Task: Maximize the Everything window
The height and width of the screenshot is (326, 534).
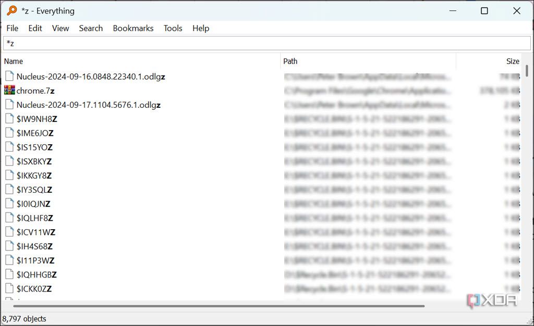Action: (x=484, y=10)
